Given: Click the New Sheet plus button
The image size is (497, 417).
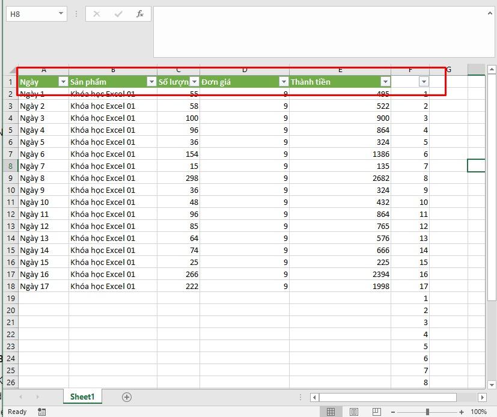Looking at the screenshot, I should 126,397.
